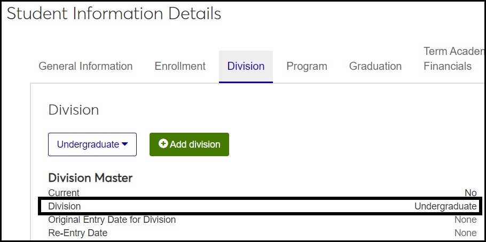Click the Division section heading

click(73, 110)
